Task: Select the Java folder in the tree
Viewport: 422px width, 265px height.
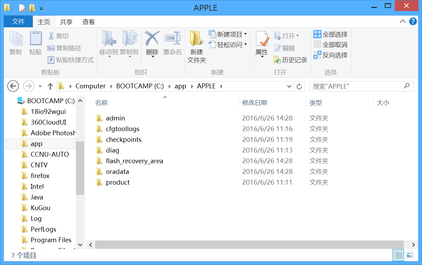Action: 32,197
